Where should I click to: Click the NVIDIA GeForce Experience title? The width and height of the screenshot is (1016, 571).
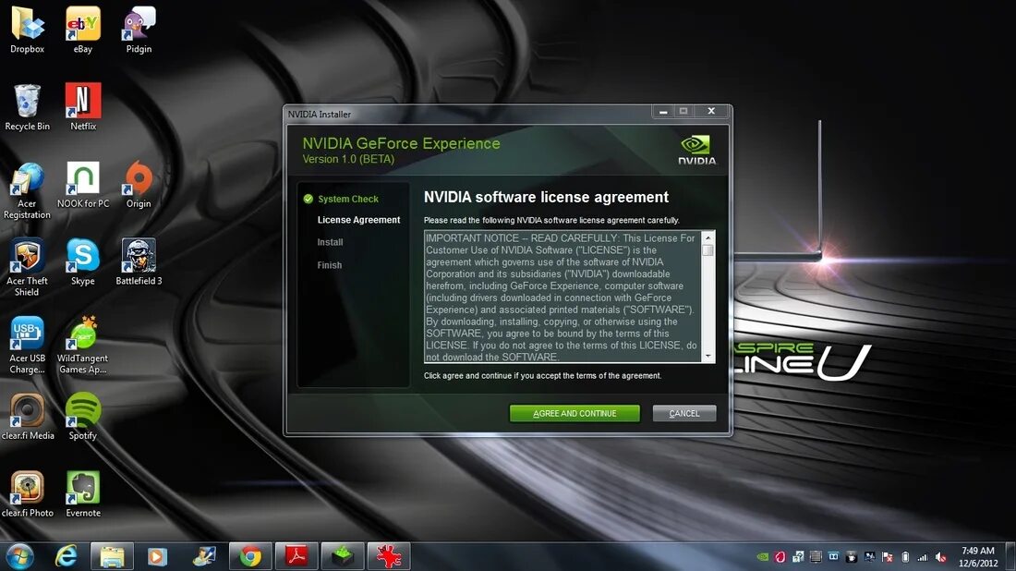pyautogui.click(x=401, y=143)
